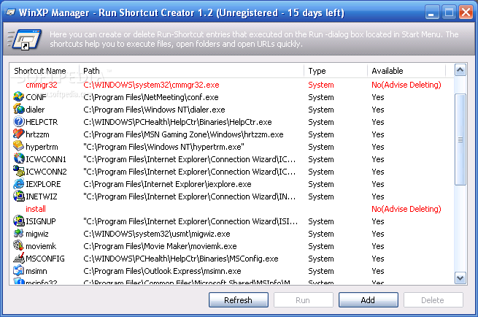Click the System type cell for dialer
The image size is (478, 317).
[x=321, y=110]
